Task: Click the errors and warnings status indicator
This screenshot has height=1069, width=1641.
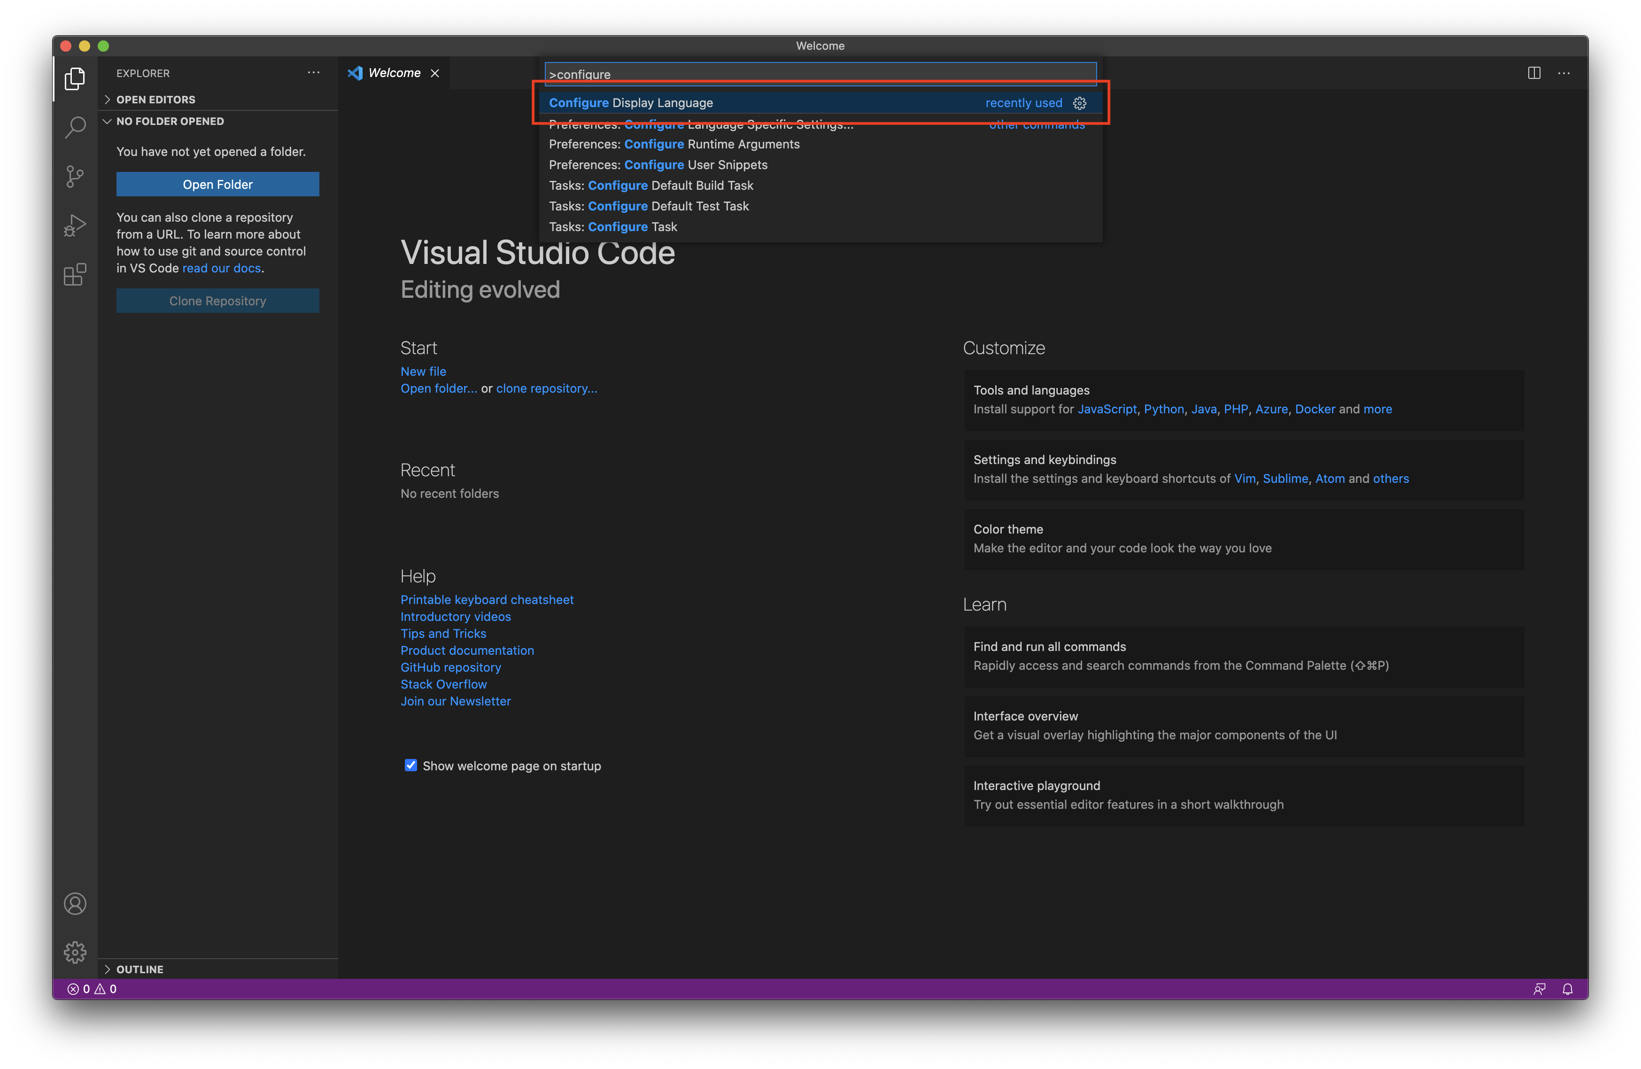Action: [93, 989]
